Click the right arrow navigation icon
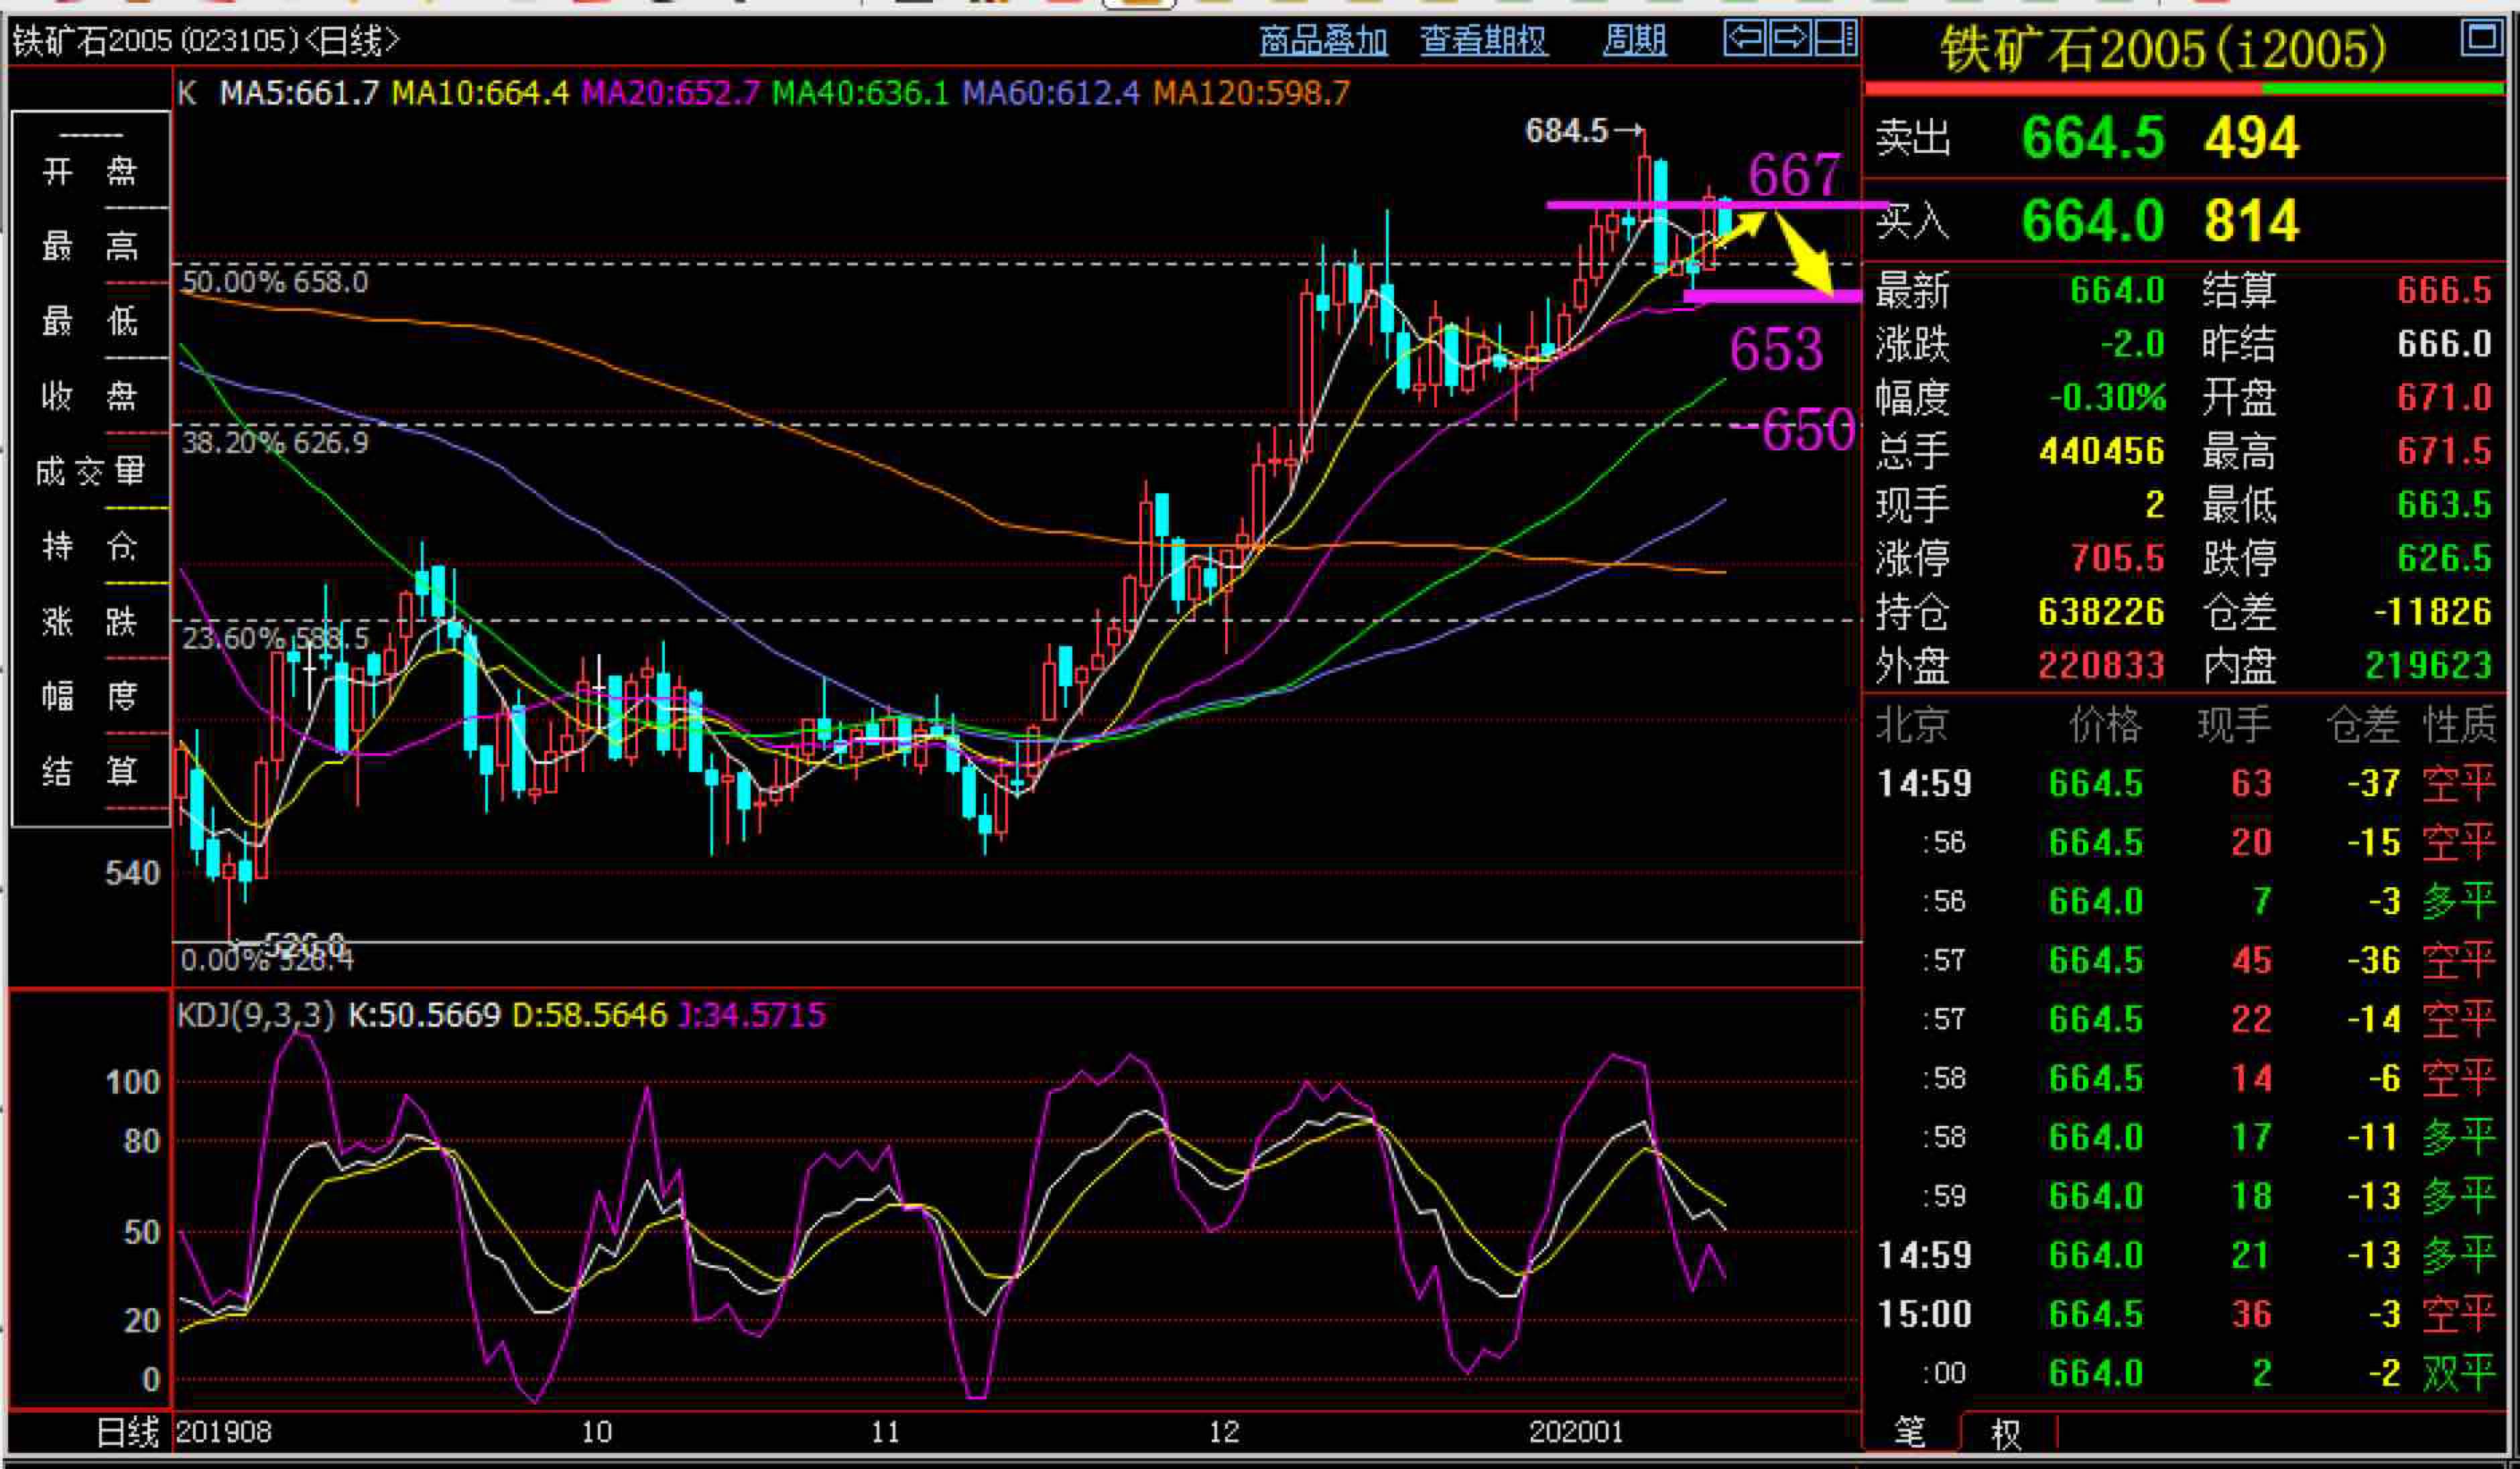The width and height of the screenshot is (2520, 1469). click(1790, 39)
